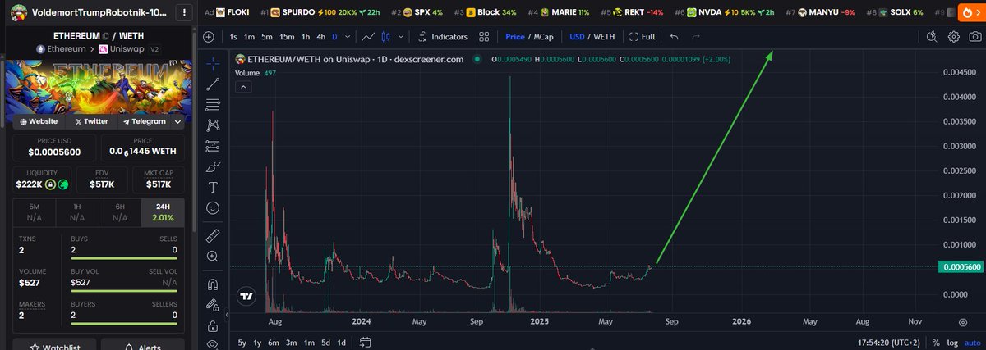Hide all drawings with eye icon

[x=213, y=344]
